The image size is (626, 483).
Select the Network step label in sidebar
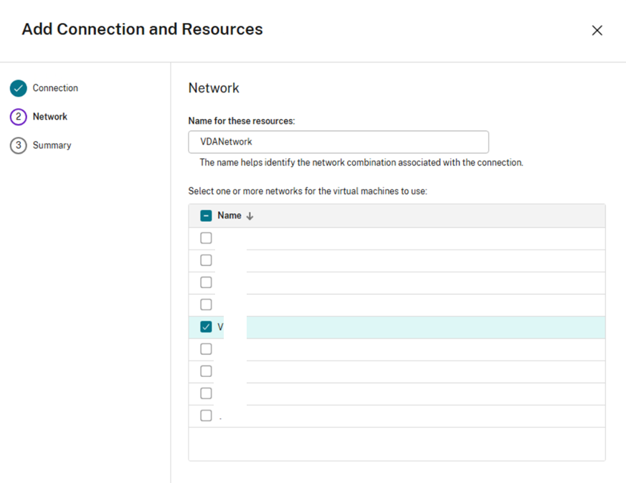(50, 117)
